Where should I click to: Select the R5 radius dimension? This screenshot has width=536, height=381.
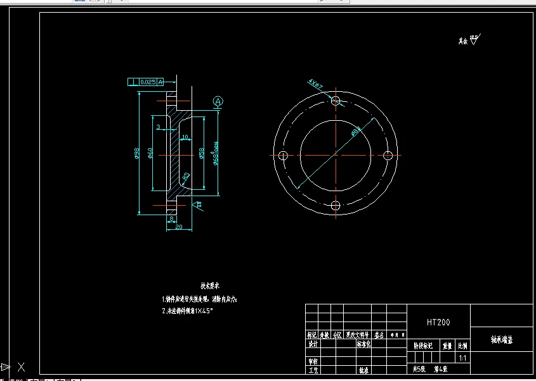pos(186,177)
